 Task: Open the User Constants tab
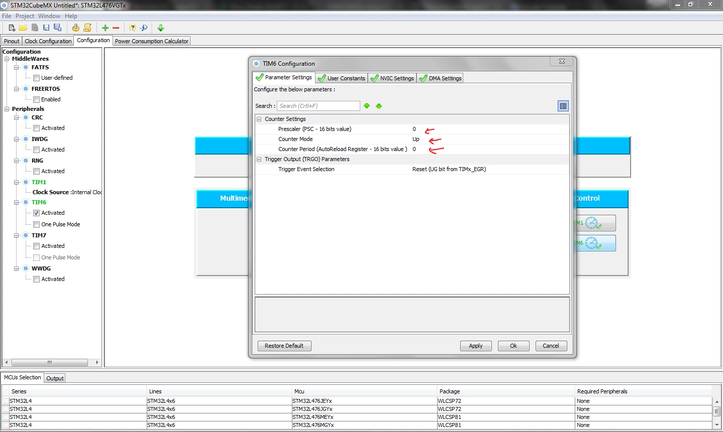342,78
